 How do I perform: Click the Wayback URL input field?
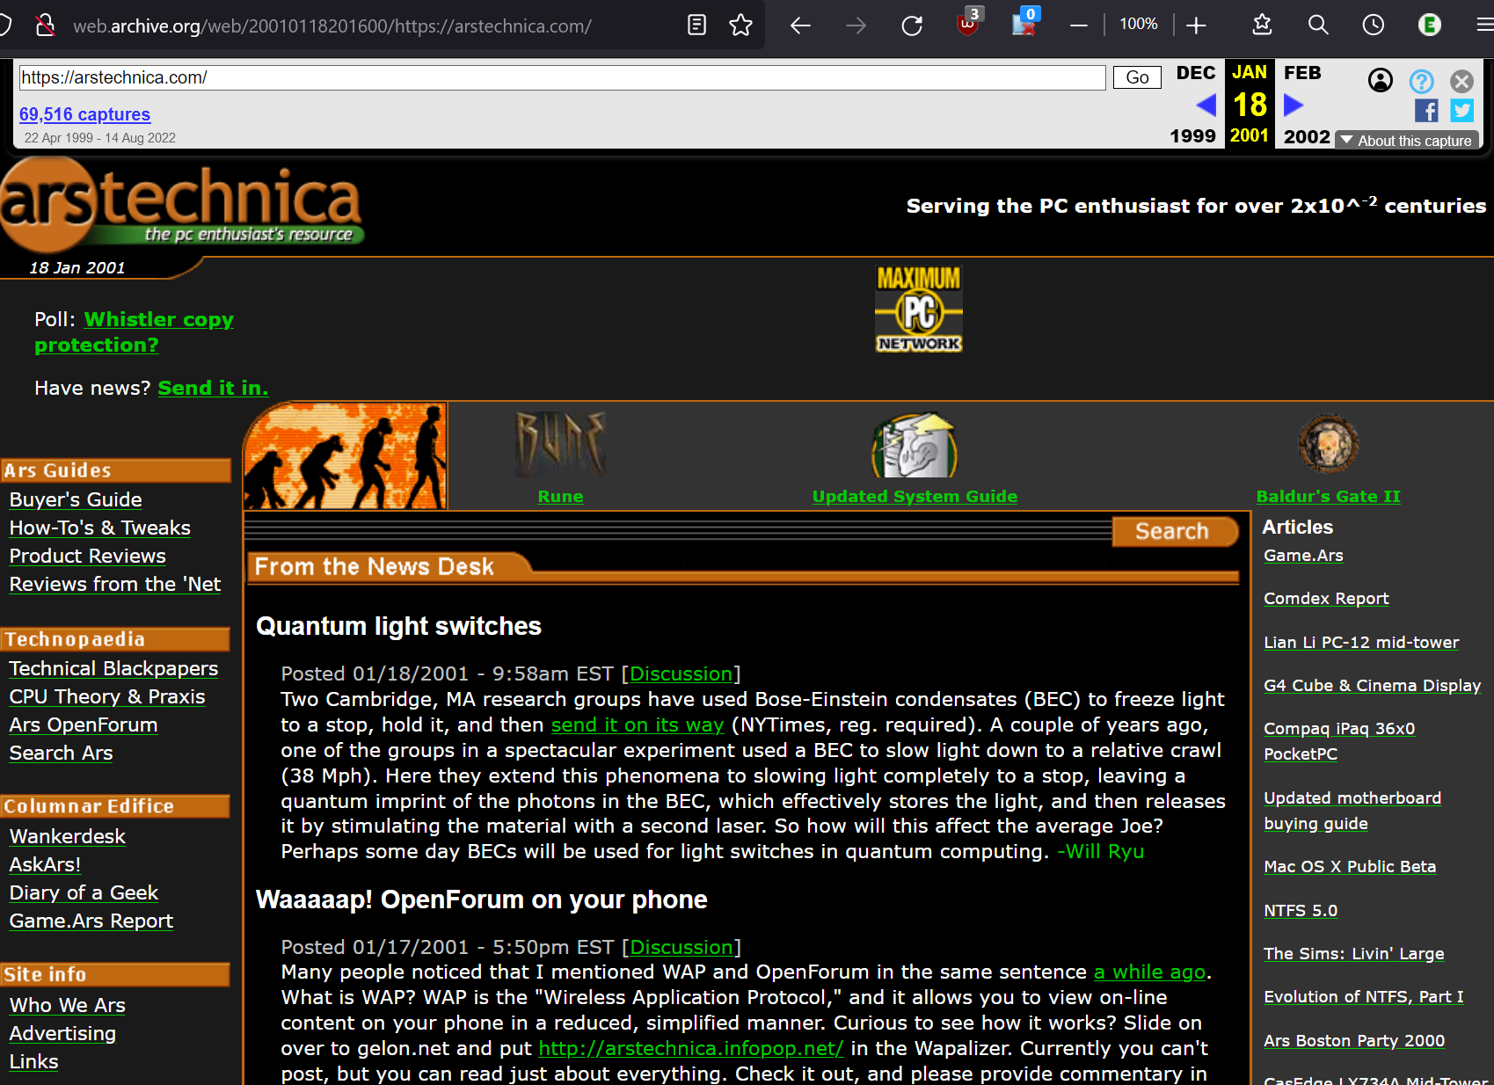(562, 77)
